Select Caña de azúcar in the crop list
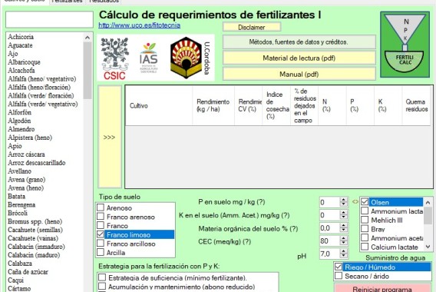The width and height of the screenshot is (436, 292). [x=28, y=272]
